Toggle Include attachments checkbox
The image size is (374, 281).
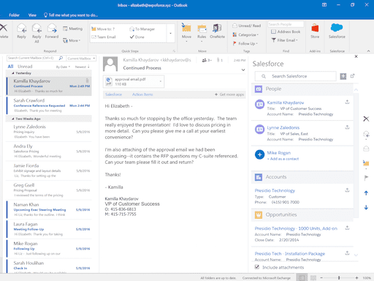tap(257, 267)
